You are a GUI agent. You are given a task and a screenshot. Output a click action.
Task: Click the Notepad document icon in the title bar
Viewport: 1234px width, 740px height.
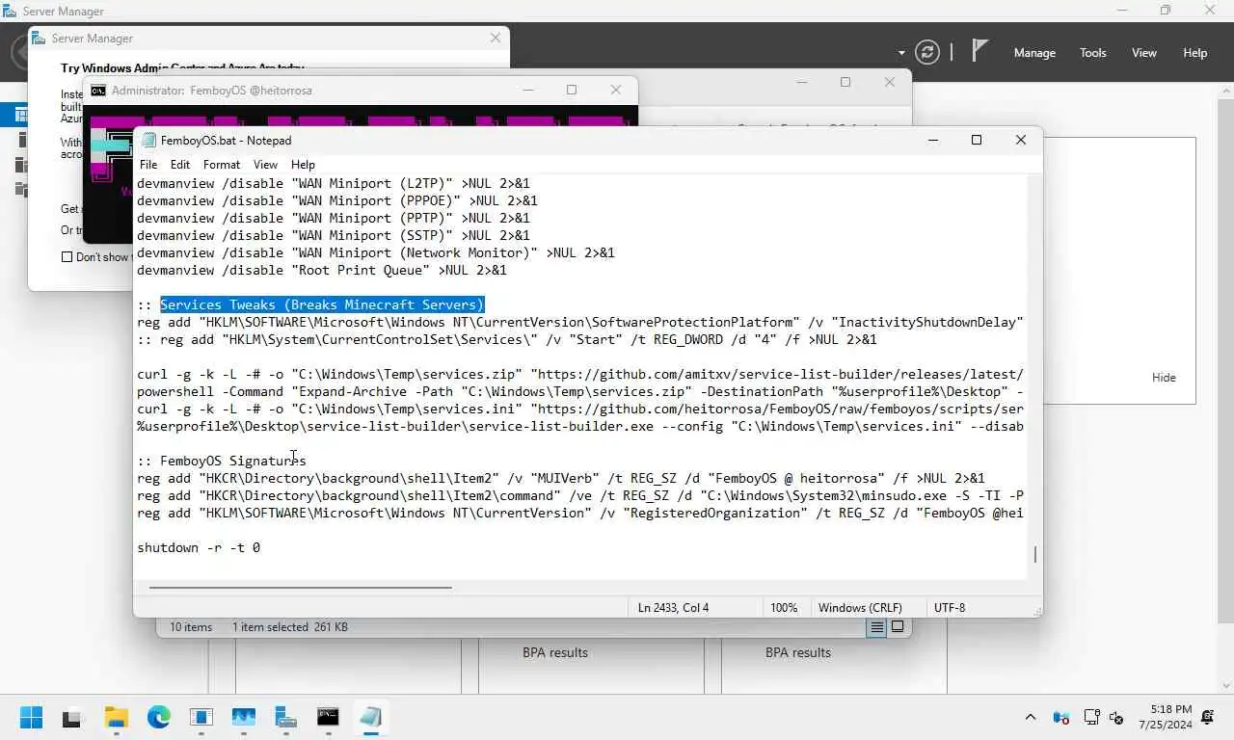coord(148,141)
